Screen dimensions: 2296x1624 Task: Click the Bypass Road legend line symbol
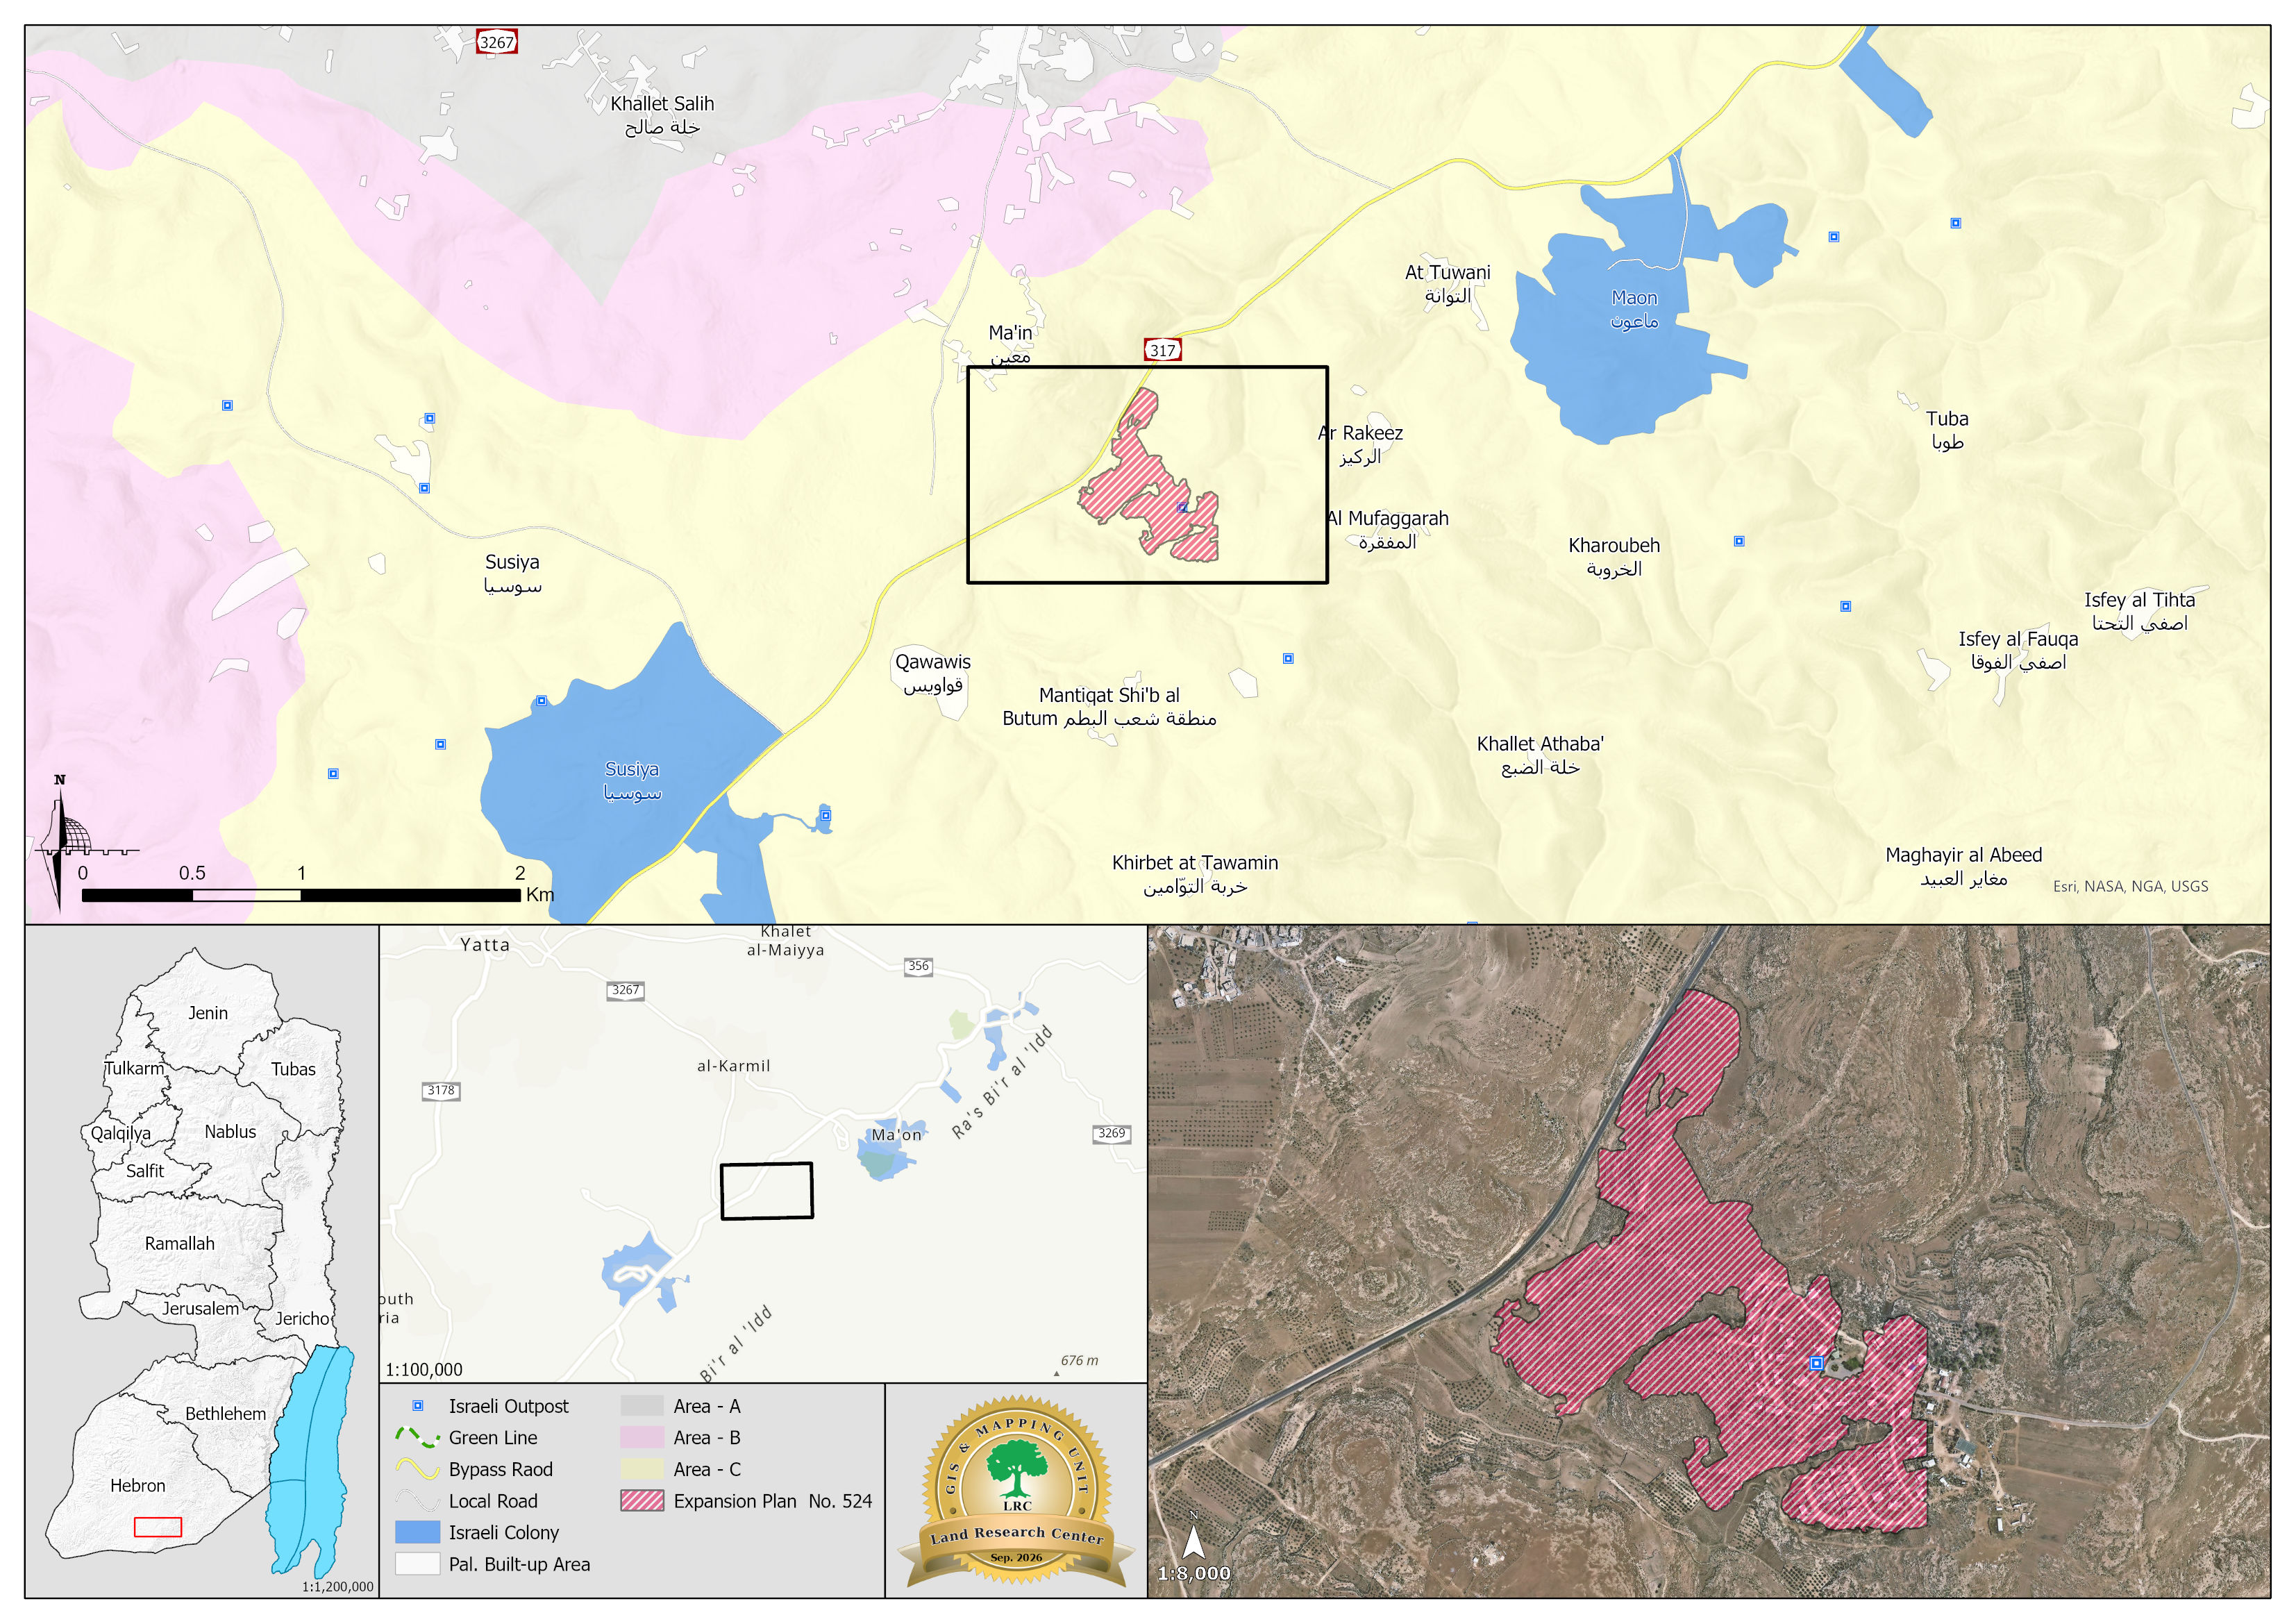(x=417, y=1469)
